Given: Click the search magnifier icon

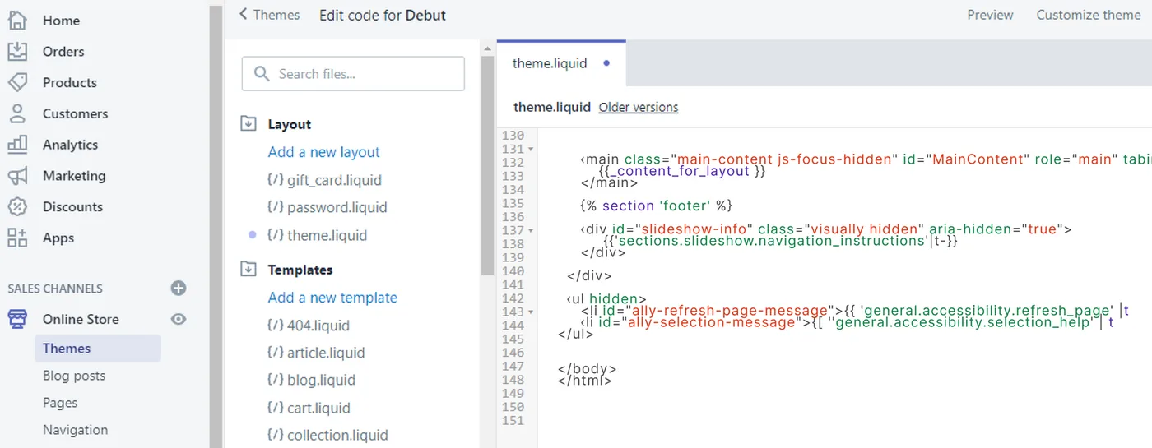Looking at the screenshot, I should [262, 74].
